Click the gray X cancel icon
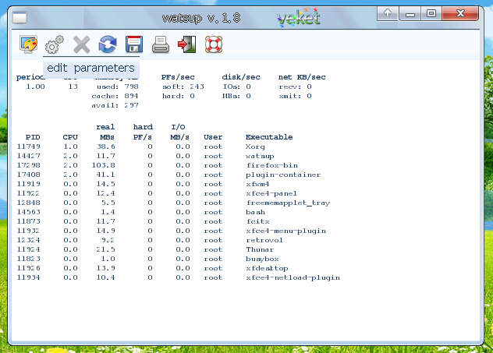Screen dimensions: 493x353 pyautogui.click(x=81, y=44)
